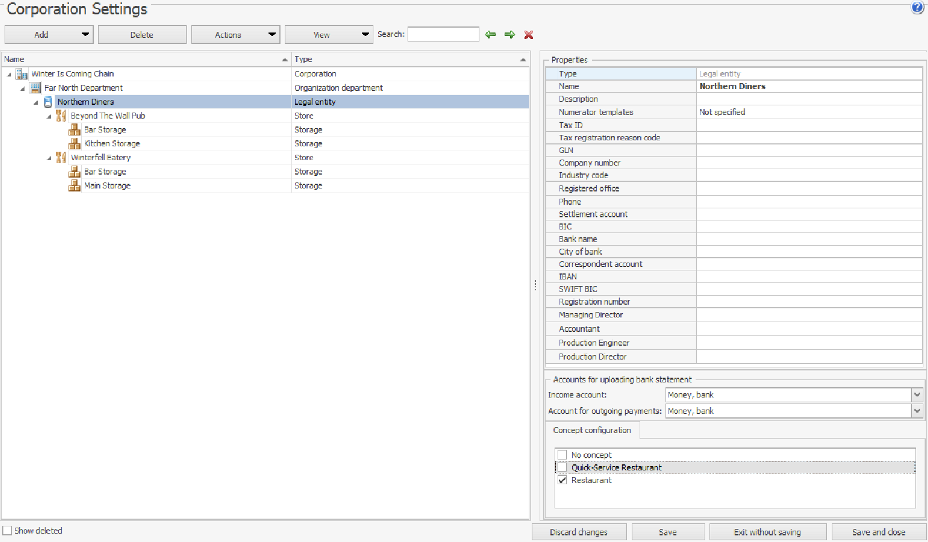Image resolution: width=928 pixels, height=542 pixels.
Task: Check the Quick-Service Restaurant checkbox
Action: [562, 467]
